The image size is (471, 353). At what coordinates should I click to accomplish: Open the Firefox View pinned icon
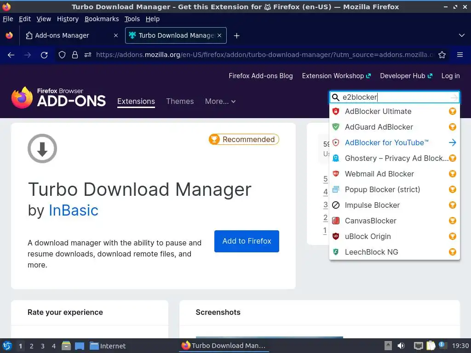click(x=9, y=35)
